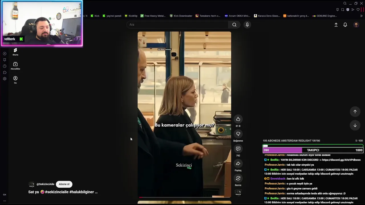Open Karaca Dora Glass bookmark
365x205 pixels.
(x=267, y=16)
